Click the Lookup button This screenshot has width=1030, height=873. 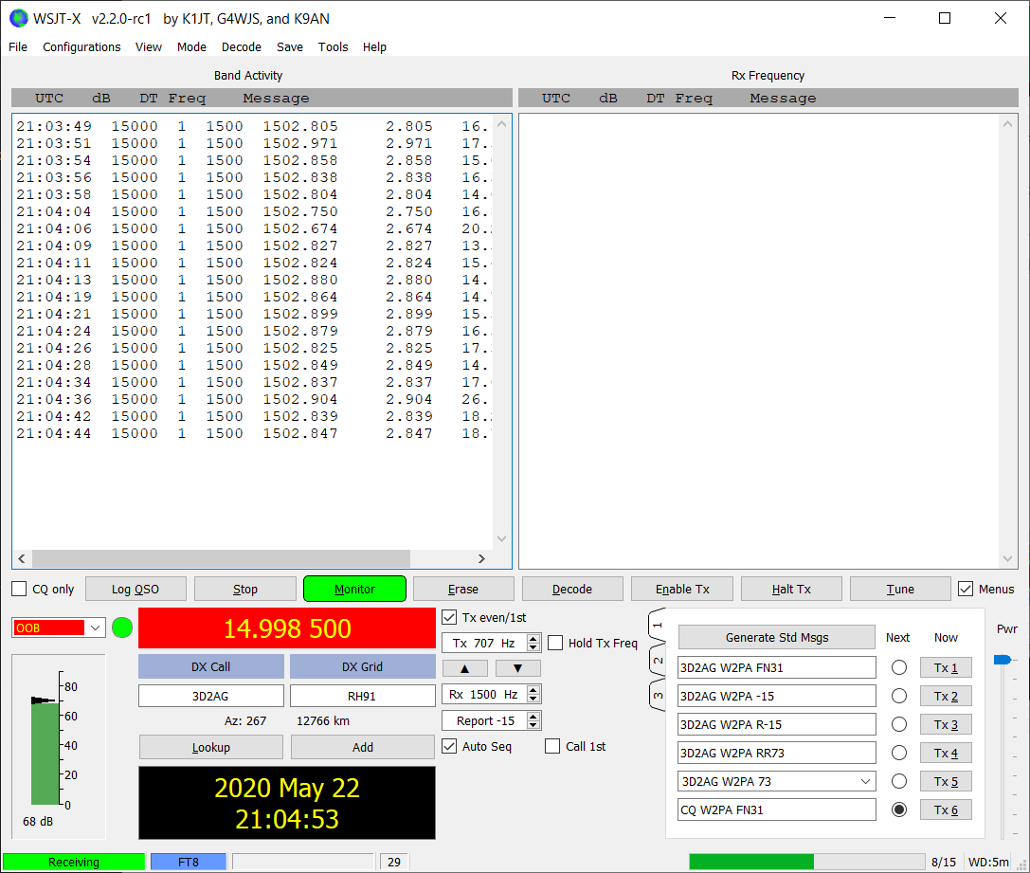[211, 748]
